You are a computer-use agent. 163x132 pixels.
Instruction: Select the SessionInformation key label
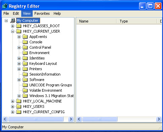(x=45, y=74)
